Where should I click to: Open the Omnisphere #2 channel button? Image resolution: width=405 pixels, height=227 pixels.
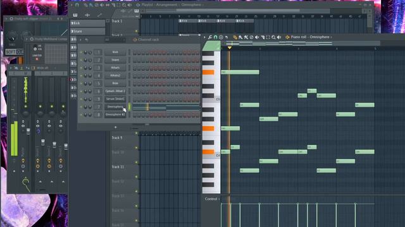pos(115,115)
